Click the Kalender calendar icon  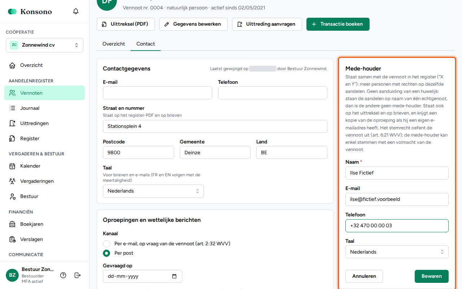click(12, 166)
